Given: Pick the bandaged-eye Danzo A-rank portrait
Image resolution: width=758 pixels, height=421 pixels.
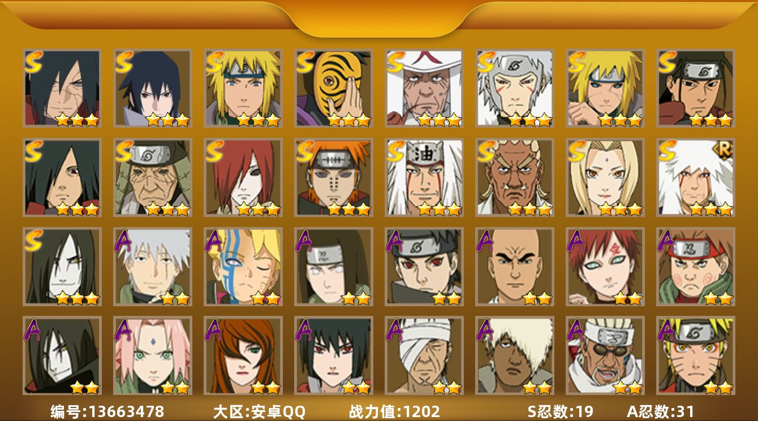Looking at the screenshot, I should (424, 355).
